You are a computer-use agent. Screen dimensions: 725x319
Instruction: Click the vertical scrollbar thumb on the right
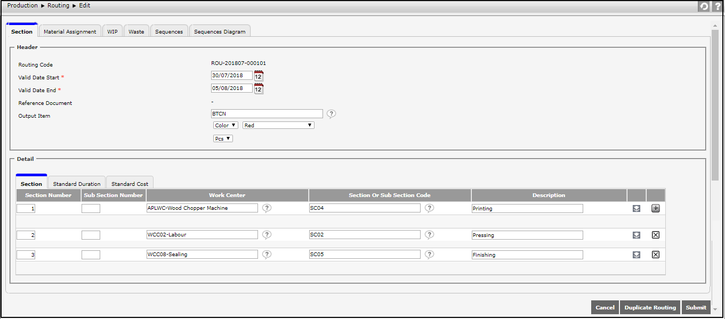(x=715, y=104)
